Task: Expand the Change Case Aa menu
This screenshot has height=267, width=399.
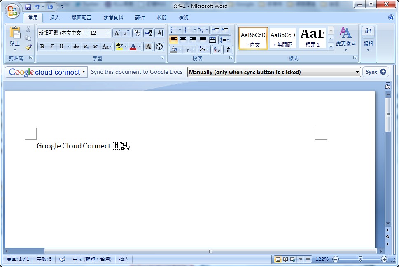Action: (107, 47)
